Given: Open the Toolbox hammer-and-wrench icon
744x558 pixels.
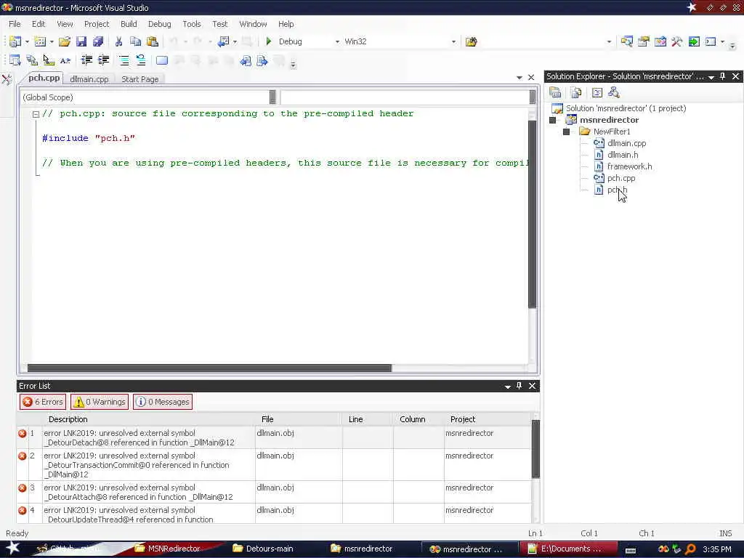Looking at the screenshot, I should coord(677,41).
